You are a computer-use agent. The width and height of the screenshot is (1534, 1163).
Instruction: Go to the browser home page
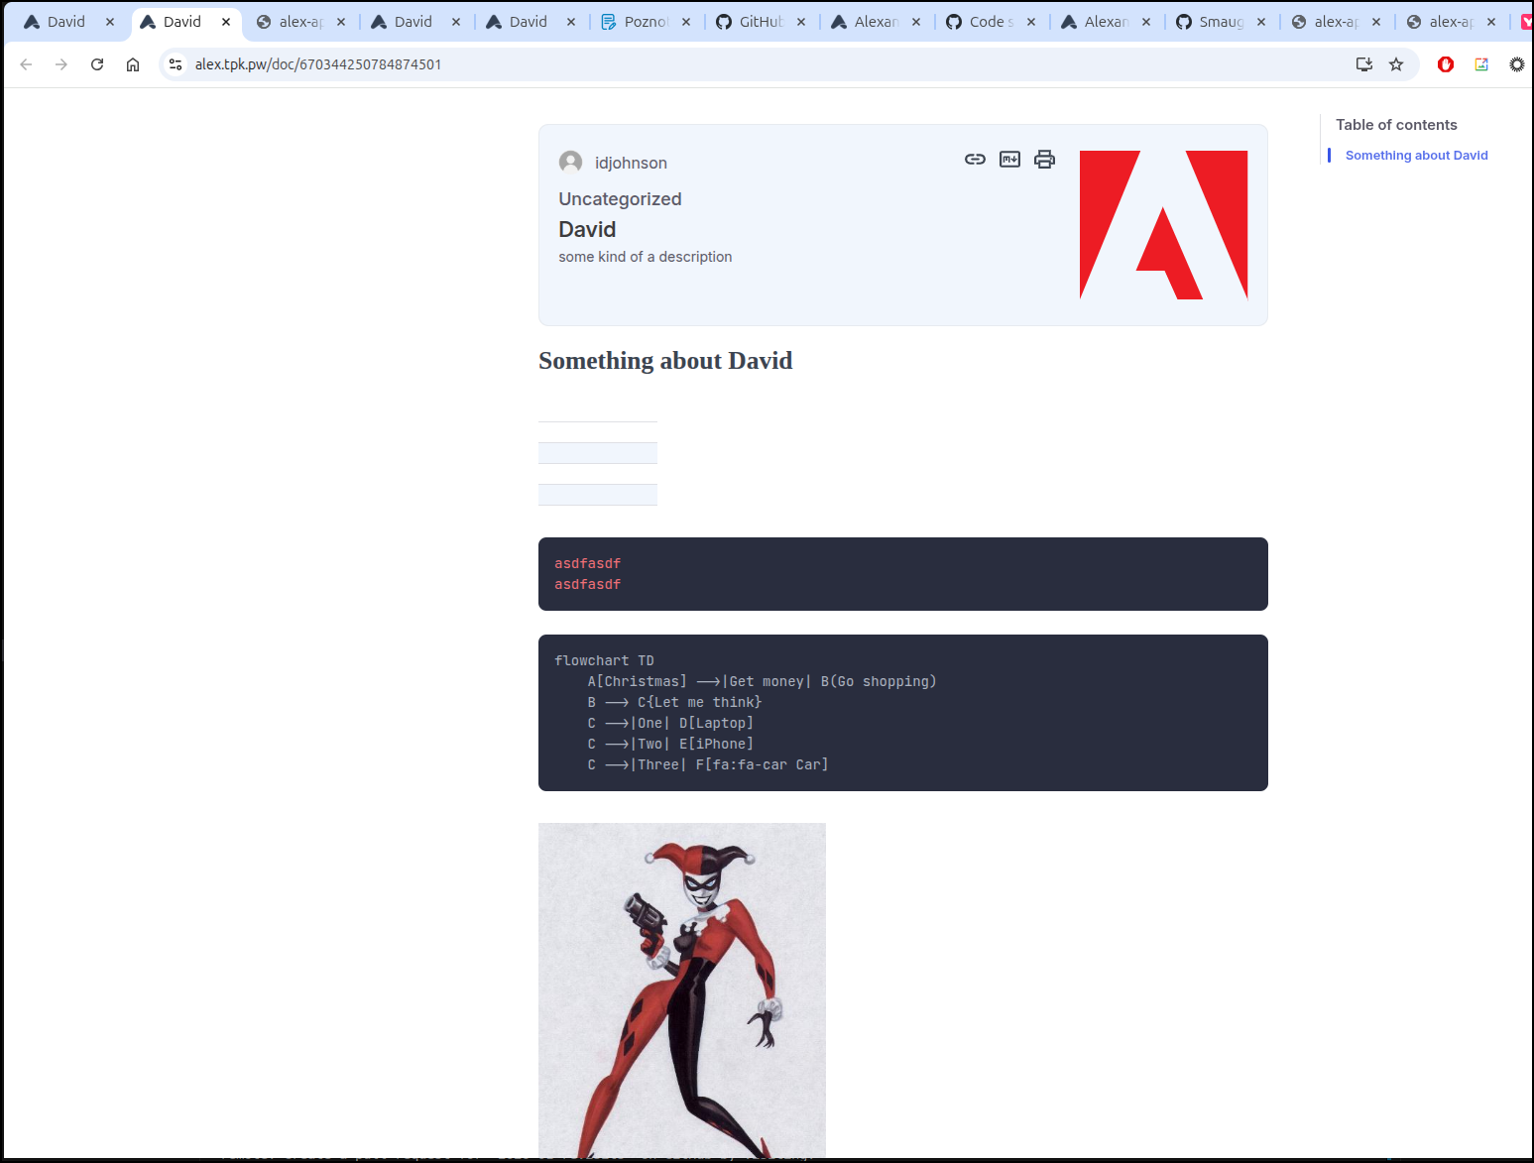133,64
